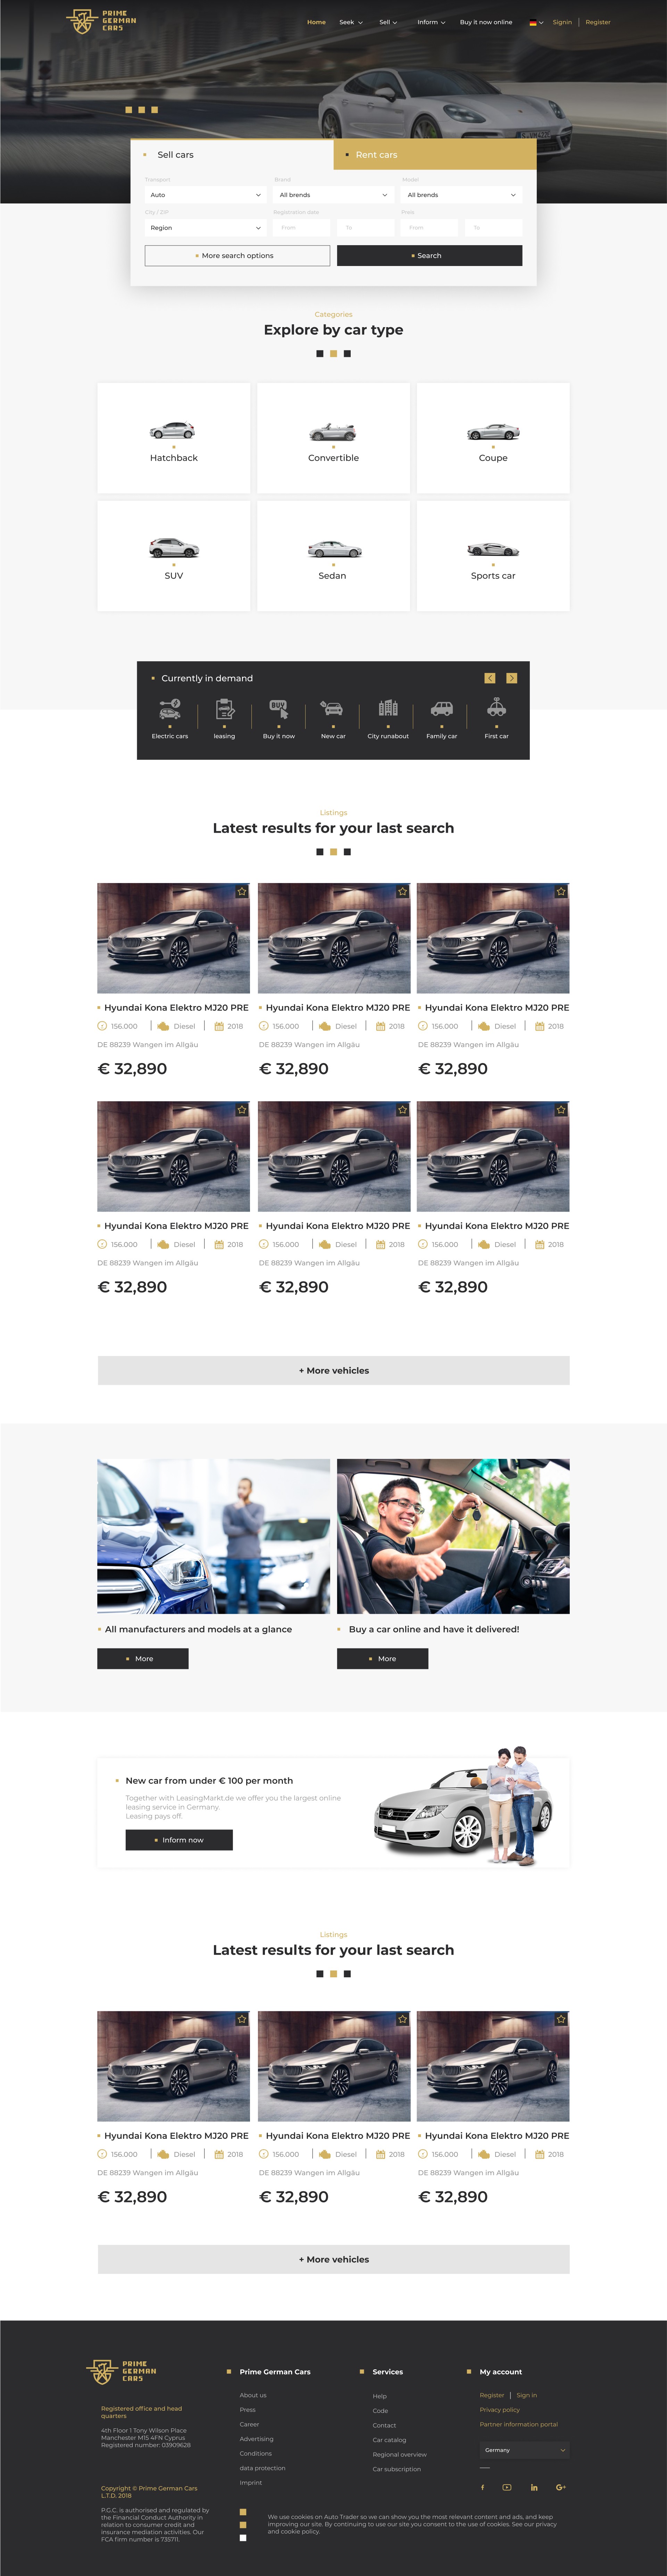Select the middle gold slider dot under Explore
Viewport: 667px width, 2576px height.
[333, 353]
